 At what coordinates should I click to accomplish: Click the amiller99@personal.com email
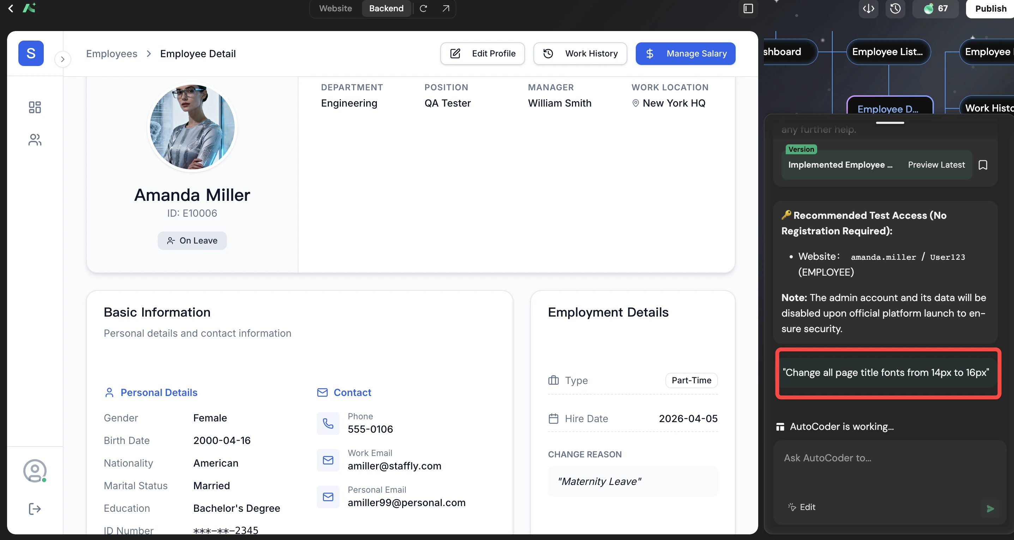[x=407, y=502]
